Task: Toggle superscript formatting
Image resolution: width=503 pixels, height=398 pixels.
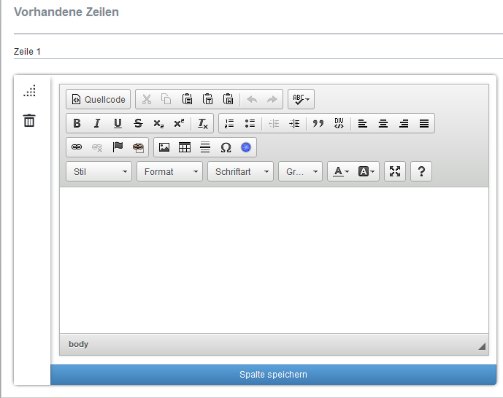Action: [x=179, y=123]
